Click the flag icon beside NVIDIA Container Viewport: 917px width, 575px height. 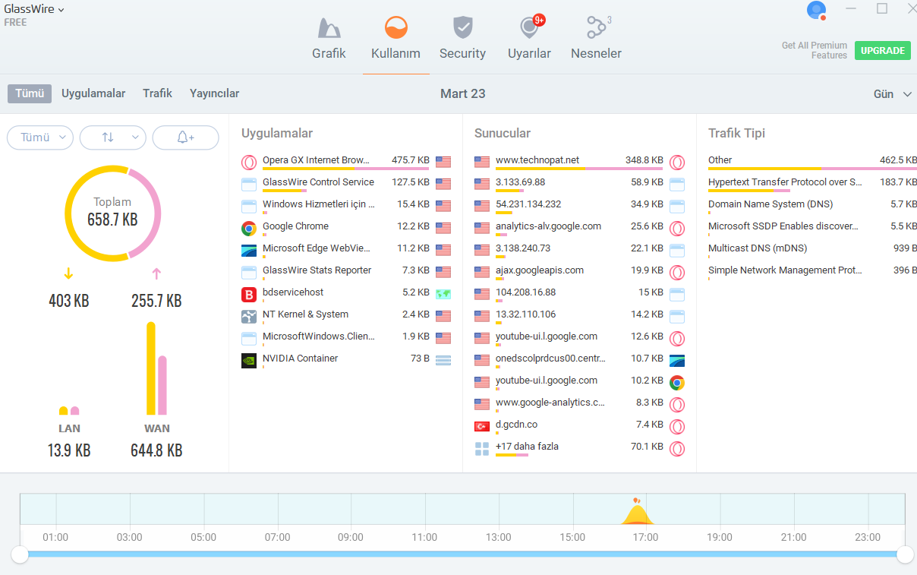[x=443, y=360]
